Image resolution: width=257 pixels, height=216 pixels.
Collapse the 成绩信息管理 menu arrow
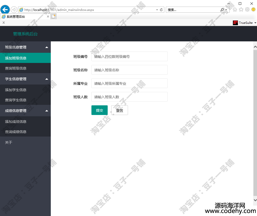tap(47, 111)
